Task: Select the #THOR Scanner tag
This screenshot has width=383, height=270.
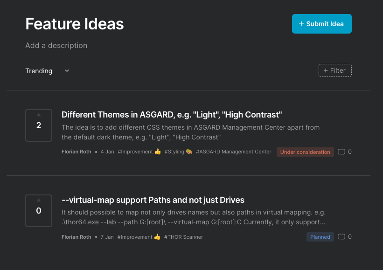Action: point(183,237)
